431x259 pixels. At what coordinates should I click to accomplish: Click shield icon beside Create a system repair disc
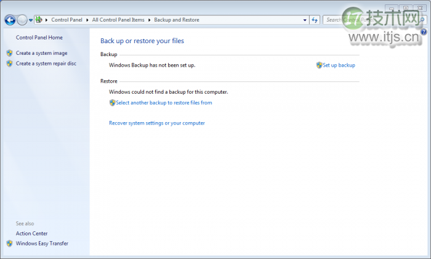pyautogui.click(x=9, y=63)
